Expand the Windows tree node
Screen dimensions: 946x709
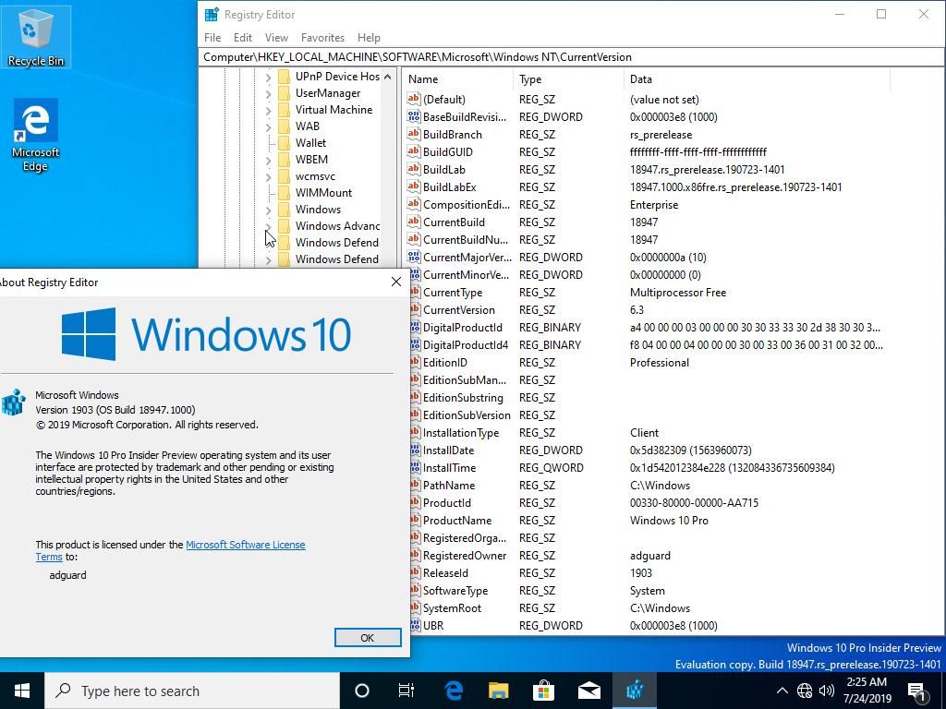[x=269, y=210]
